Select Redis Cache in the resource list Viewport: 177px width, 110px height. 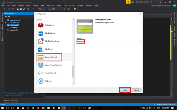[x=54, y=25]
